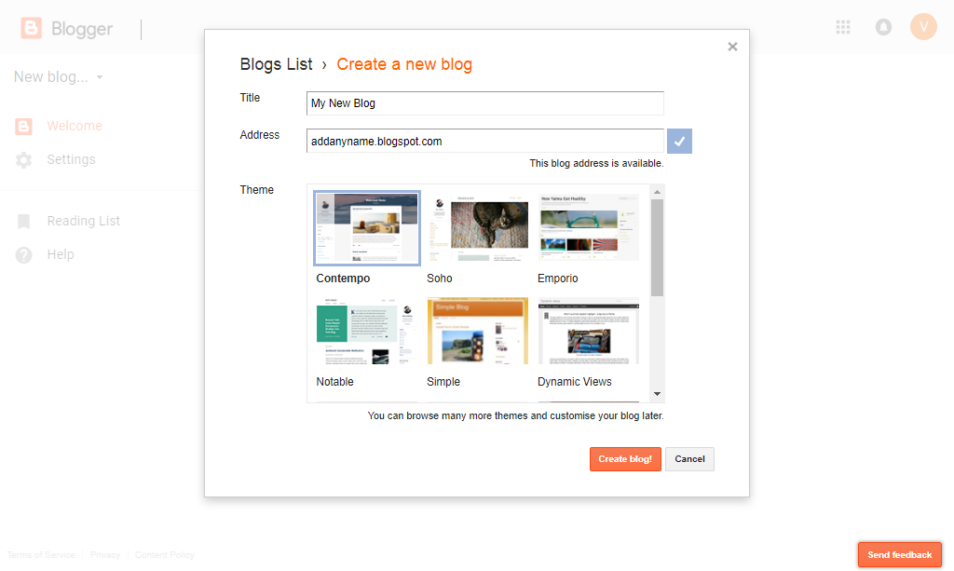Go to Blogs List breadcrumb
This screenshot has height=571, width=954.
point(276,64)
